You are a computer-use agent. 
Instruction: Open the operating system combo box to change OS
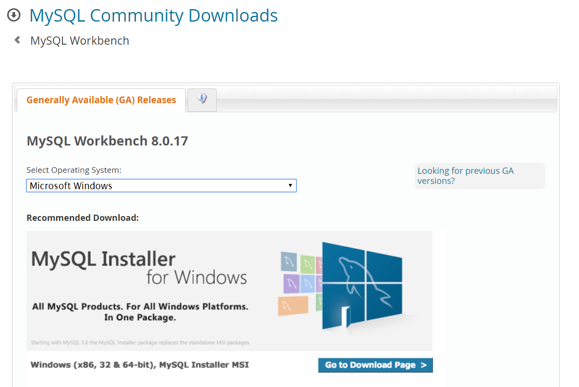161,185
